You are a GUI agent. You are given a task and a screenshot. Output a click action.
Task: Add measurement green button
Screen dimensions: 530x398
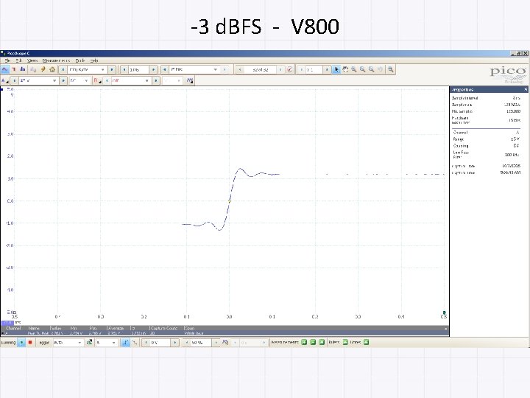coord(304,342)
